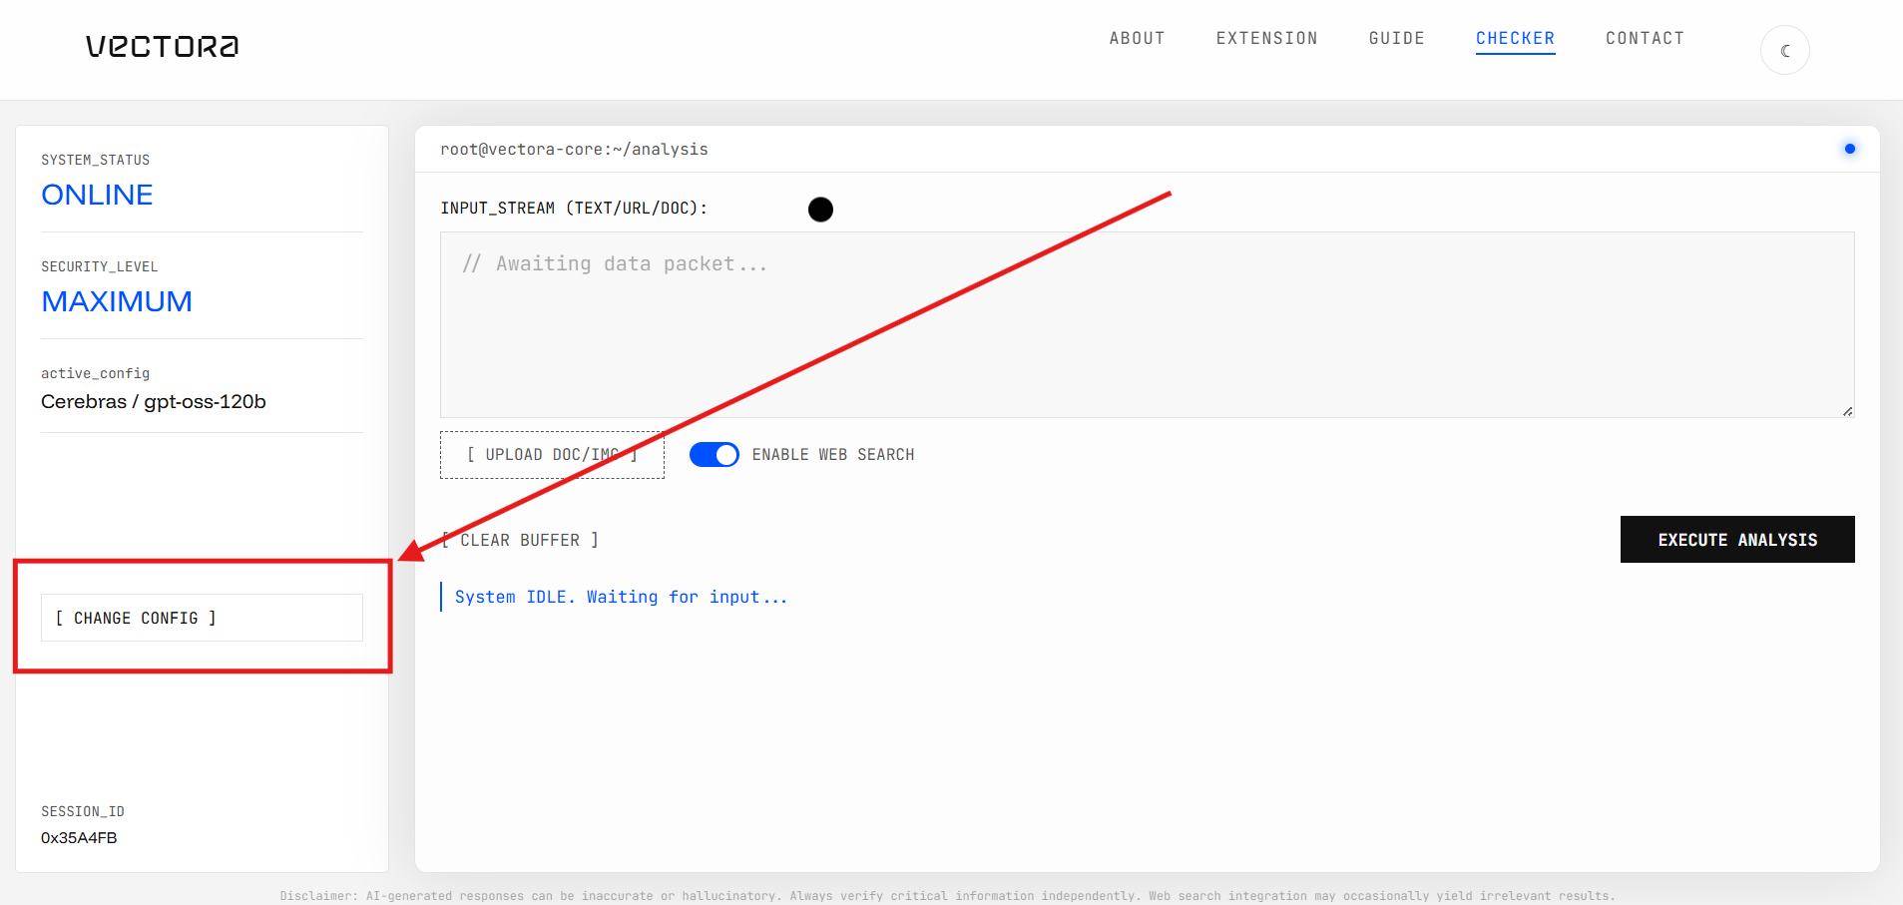1903x905 pixels.
Task: Select the active_config value Cerebras / gpt-oss-120b
Action: pos(154,401)
